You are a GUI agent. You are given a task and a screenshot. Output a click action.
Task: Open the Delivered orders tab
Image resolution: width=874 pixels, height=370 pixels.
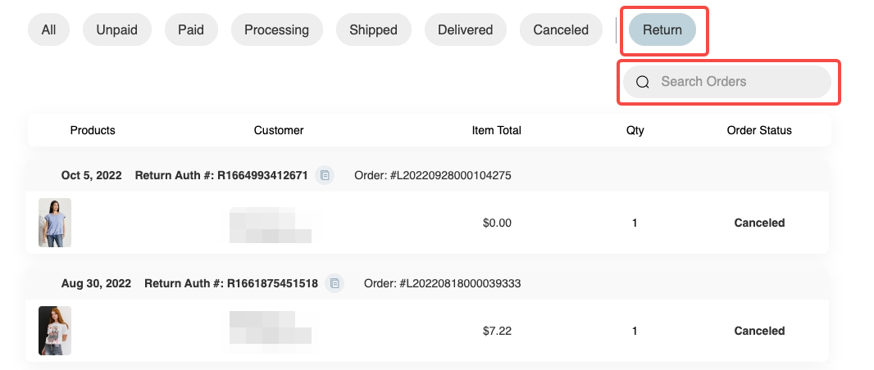(465, 30)
